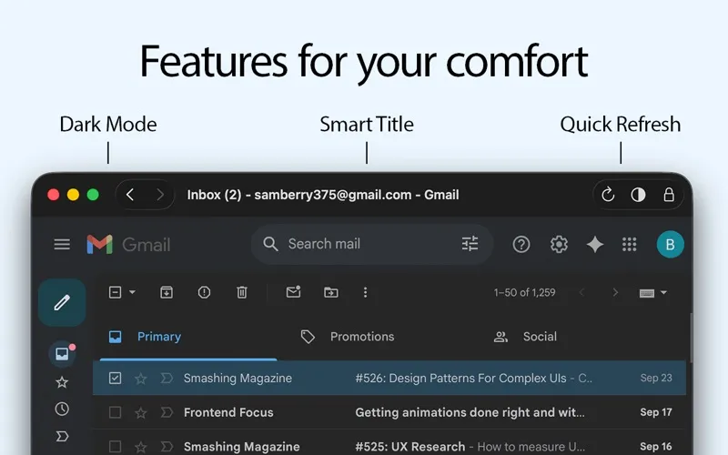
Task: Delete the selected email with trash icon
Action: click(x=241, y=292)
